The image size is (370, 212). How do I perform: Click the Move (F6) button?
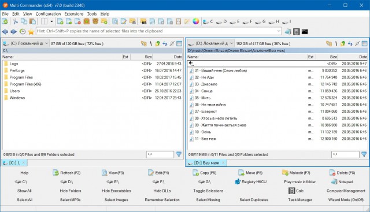[250, 173]
